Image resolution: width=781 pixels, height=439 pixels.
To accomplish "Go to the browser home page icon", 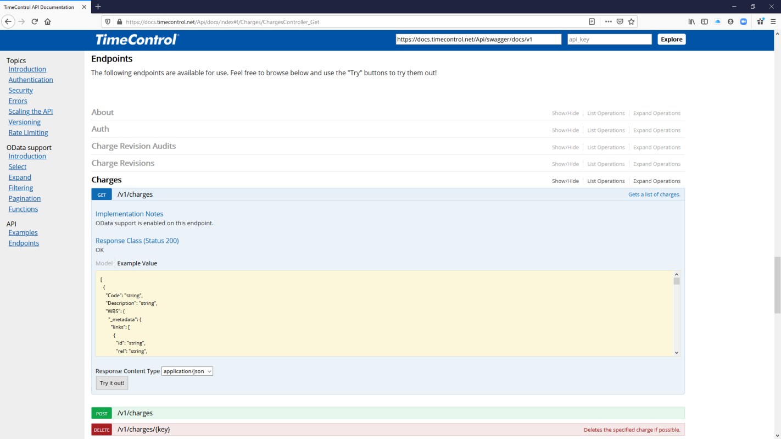I will 48,21.
